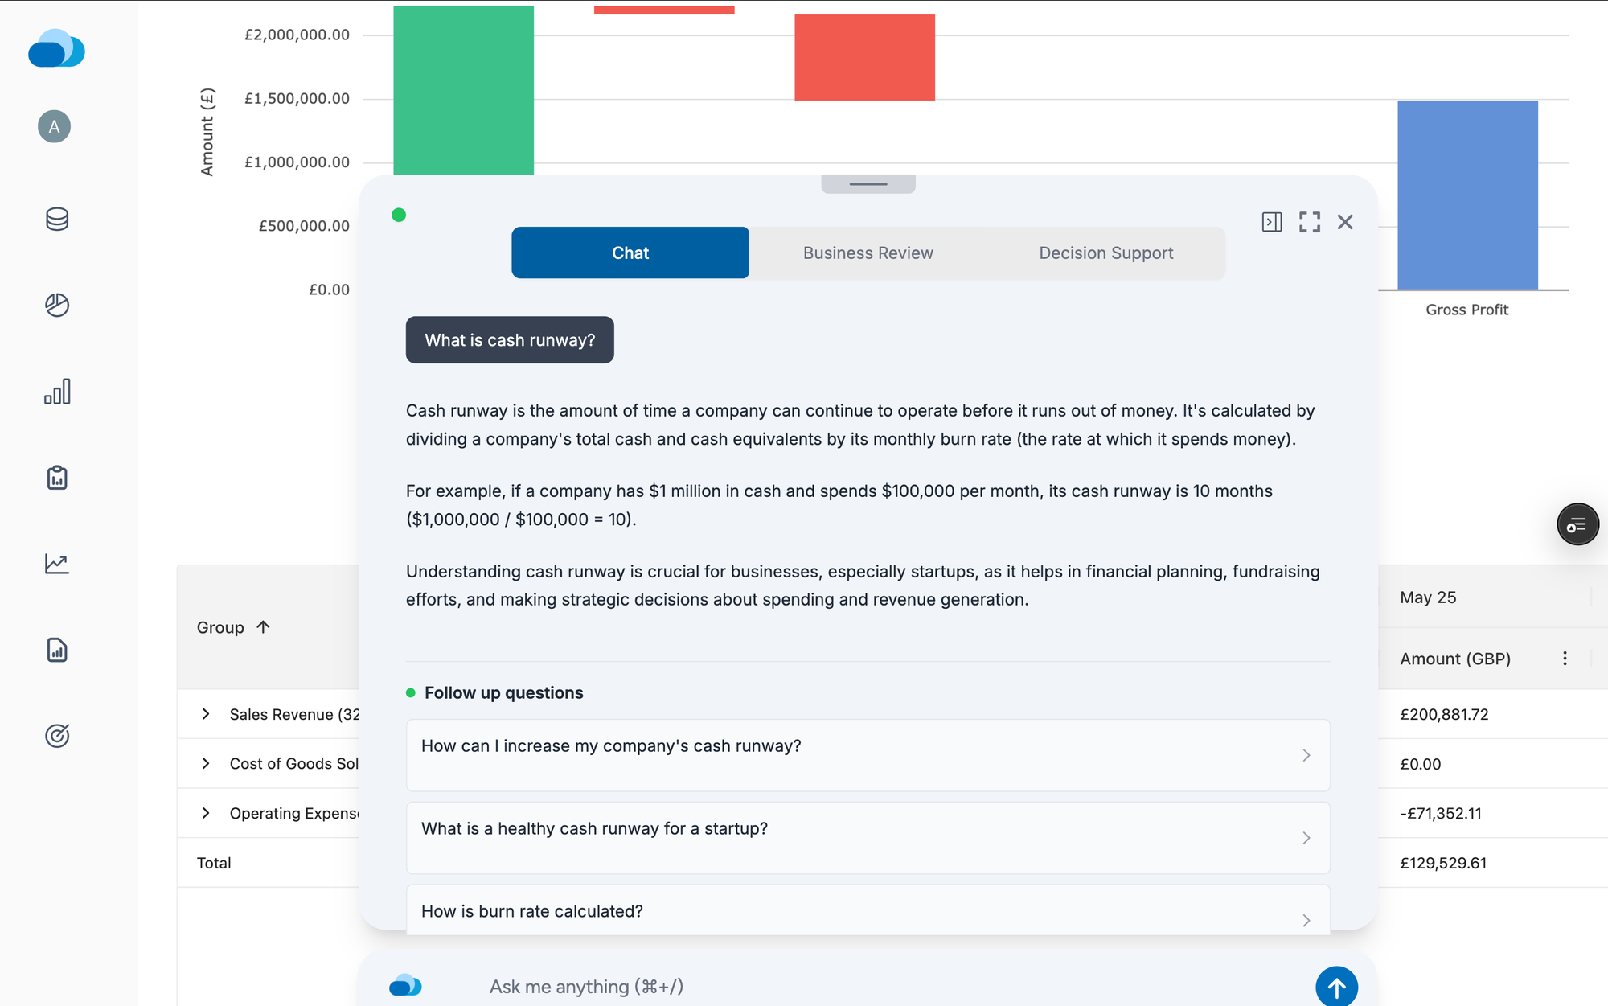Click the Ask me anything input field
This screenshot has height=1006, width=1608.
(x=804, y=986)
